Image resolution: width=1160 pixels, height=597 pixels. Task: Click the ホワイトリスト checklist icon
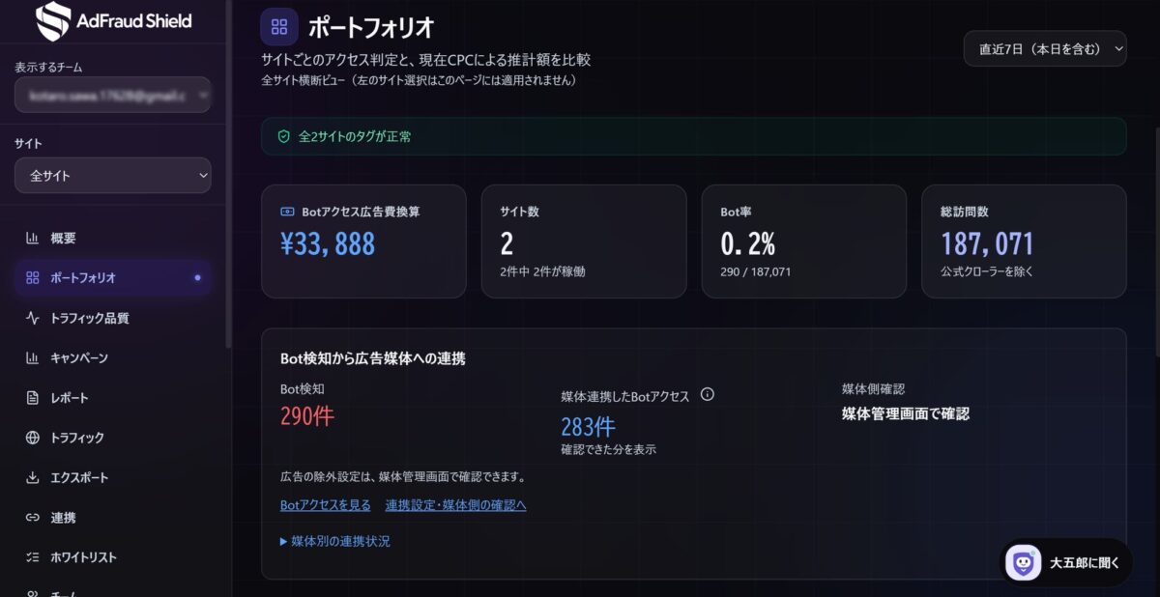(x=32, y=557)
